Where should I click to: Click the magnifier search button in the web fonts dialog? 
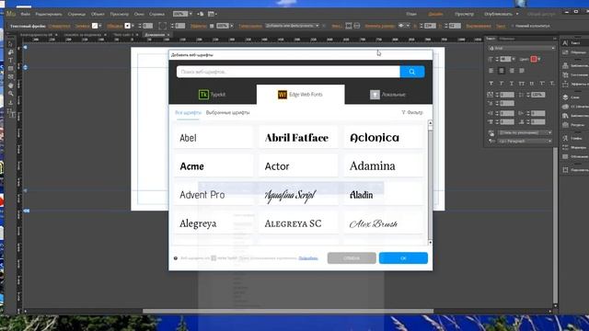(x=412, y=72)
